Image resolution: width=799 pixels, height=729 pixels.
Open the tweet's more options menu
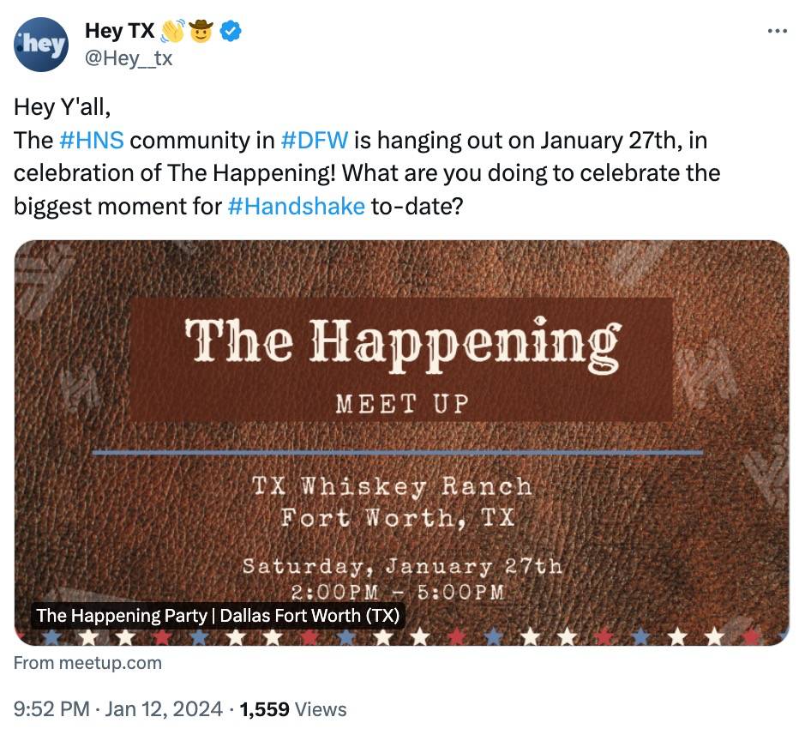tap(776, 30)
